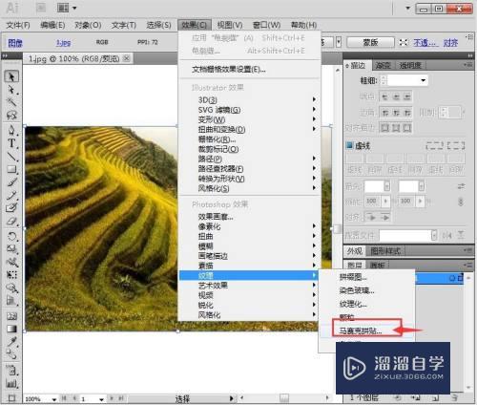Select the Direct Selection tool
Screen dimensions: 477x405
(11, 90)
